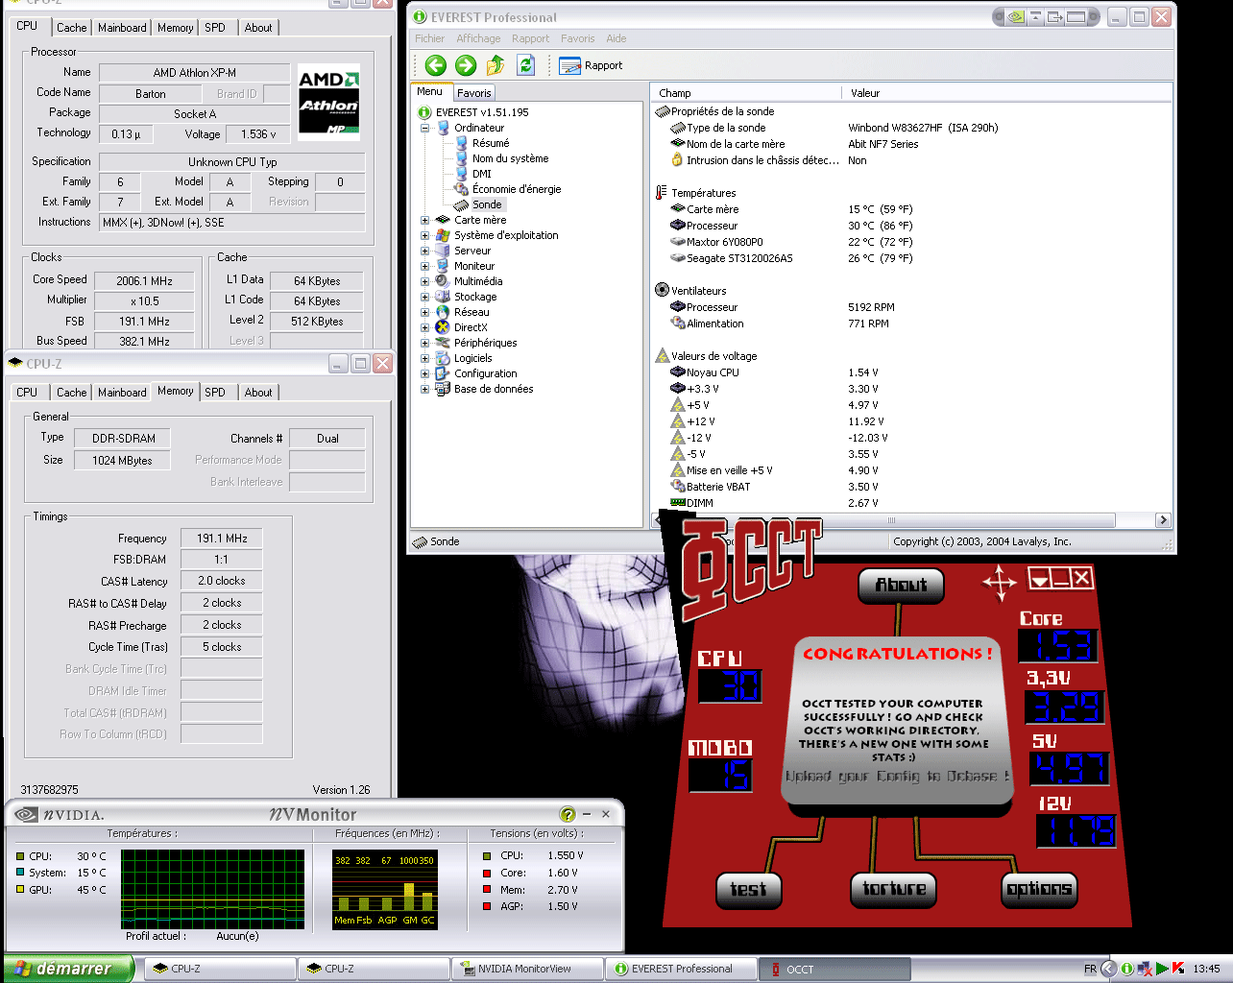Open the Rapport menu in EVEREST
Viewport: 1233px width, 983px height.
tap(530, 38)
